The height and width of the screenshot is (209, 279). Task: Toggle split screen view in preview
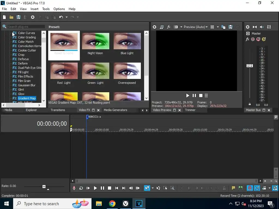[176, 27]
